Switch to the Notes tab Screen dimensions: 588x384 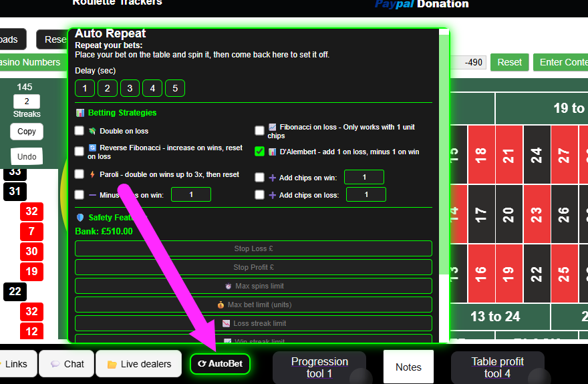click(x=408, y=367)
